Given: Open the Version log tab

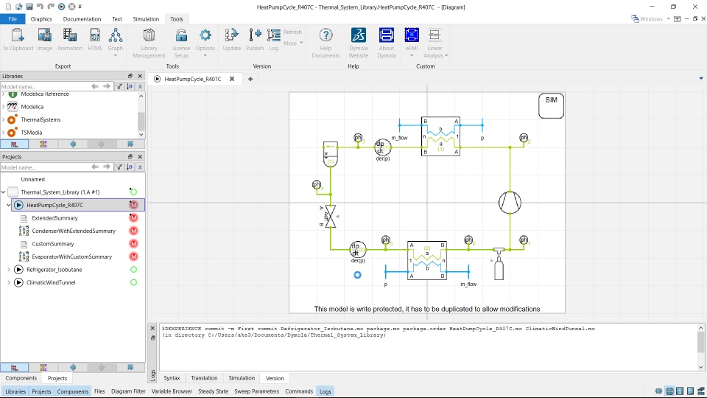Looking at the screenshot, I should pos(275,378).
